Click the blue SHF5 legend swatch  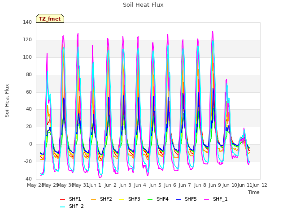pyautogui.click(x=178, y=199)
